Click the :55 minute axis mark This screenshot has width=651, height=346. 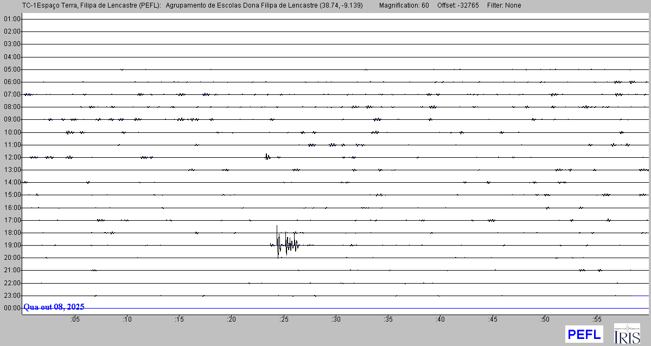[x=597, y=319]
